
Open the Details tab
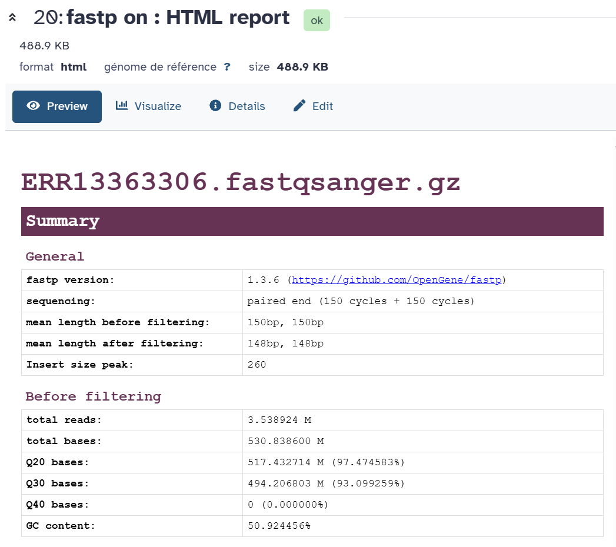tap(237, 106)
